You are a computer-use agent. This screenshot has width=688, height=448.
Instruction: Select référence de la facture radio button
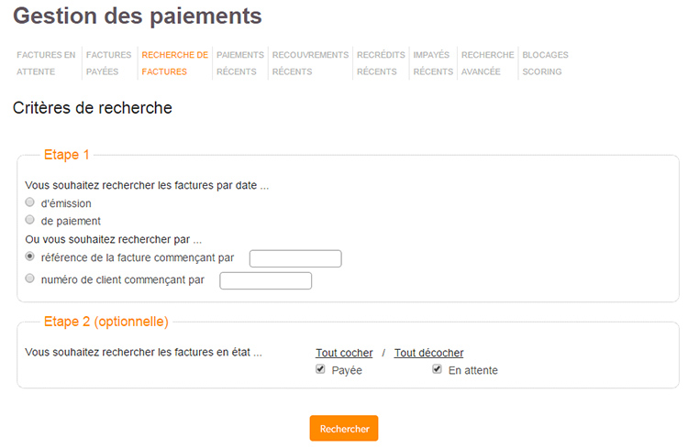point(30,257)
